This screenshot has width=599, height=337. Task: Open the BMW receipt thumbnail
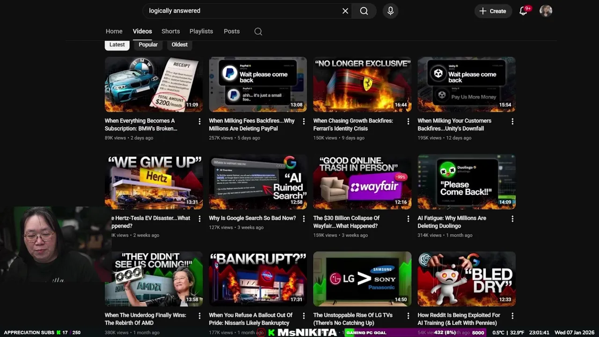(154, 84)
